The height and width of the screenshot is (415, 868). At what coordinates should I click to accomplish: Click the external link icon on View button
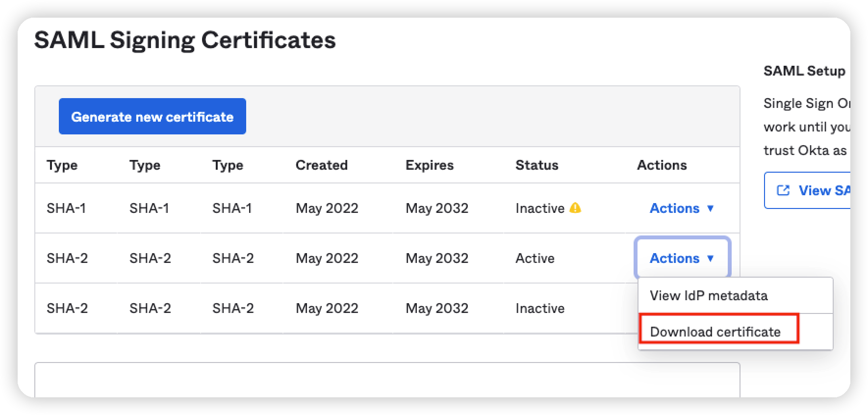click(783, 190)
